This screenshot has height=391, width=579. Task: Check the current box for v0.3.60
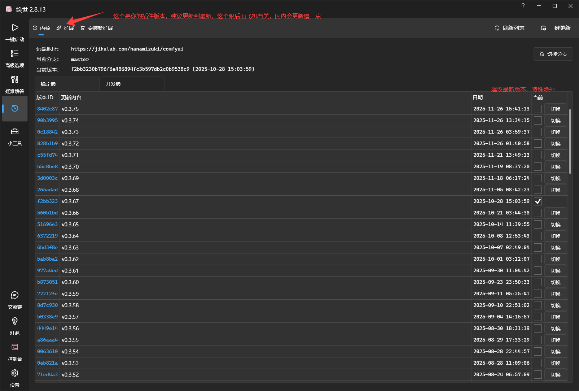pos(538,282)
